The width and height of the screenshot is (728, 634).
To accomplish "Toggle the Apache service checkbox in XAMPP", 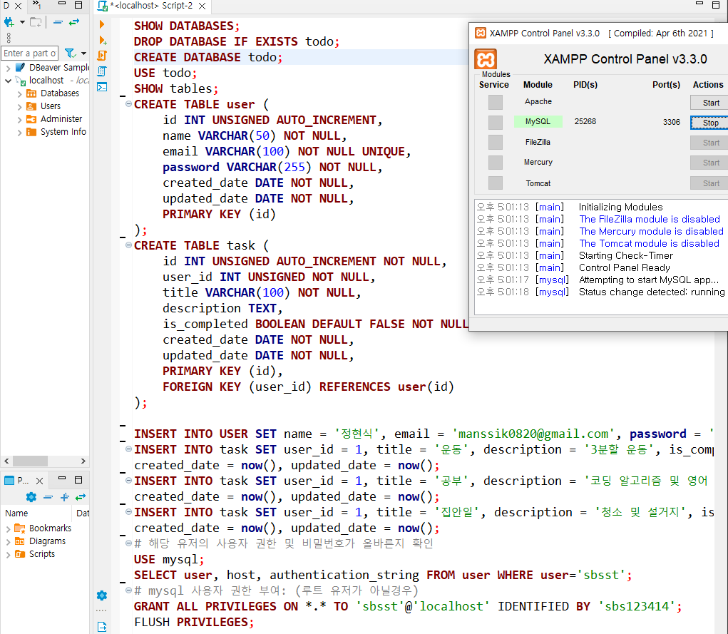I will click(x=496, y=102).
